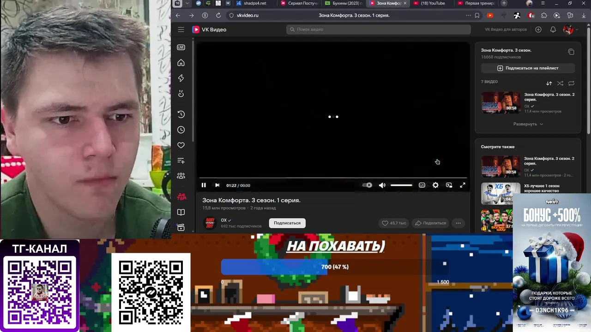The width and height of the screenshot is (591, 332).
Task: Open the tab group dropdown arrow
Action: click(187, 3)
